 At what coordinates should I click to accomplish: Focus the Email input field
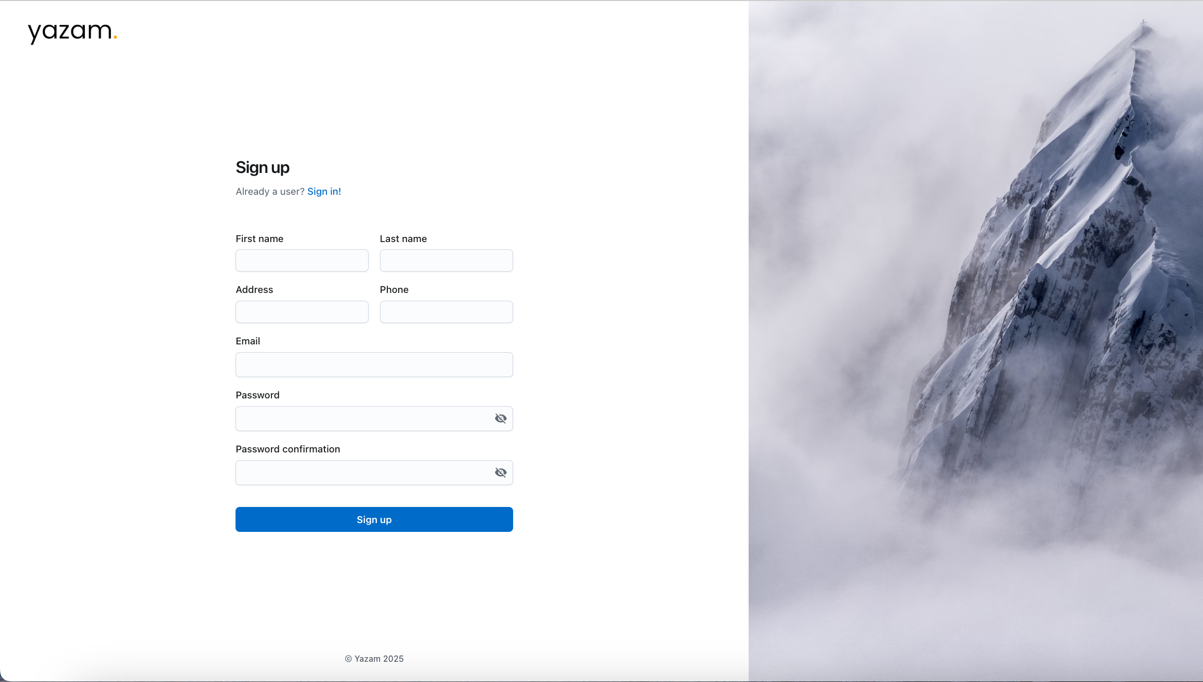[x=374, y=365]
